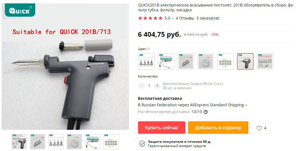Click the delivery time question mark icon

point(206,112)
